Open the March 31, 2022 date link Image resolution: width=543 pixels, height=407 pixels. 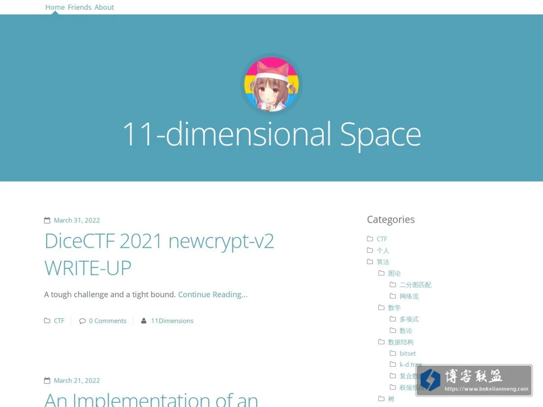click(x=77, y=220)
